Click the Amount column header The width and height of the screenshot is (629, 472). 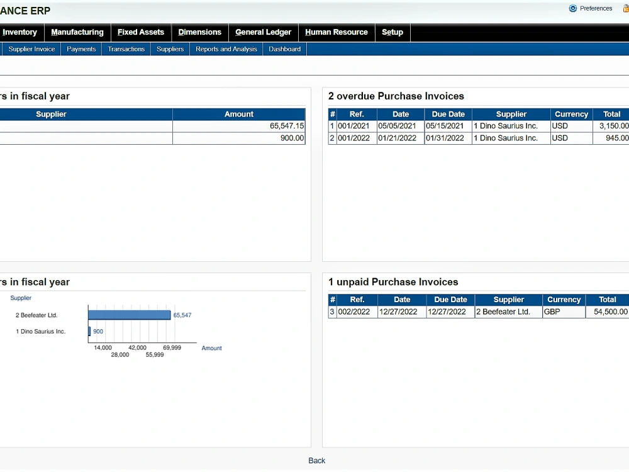(x=239, y=114)
